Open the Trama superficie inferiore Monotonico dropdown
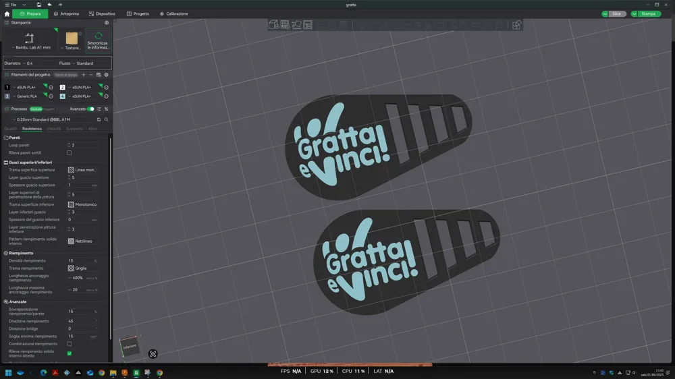 click(x=82, y=204)
